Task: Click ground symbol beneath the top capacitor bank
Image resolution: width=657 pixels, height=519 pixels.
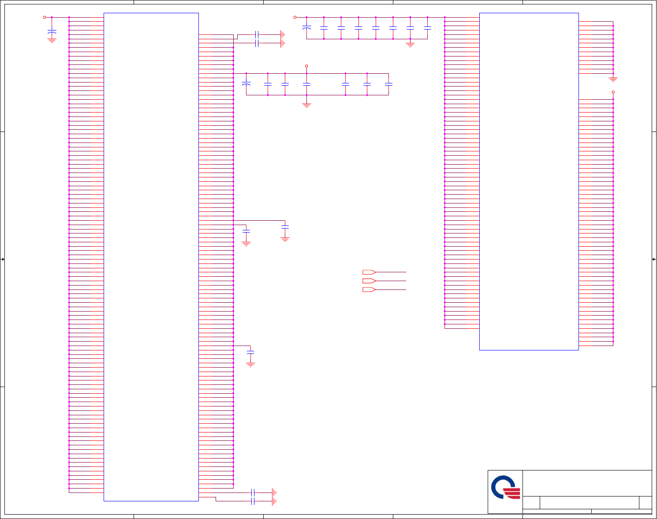Action: (x=410, y=45)
